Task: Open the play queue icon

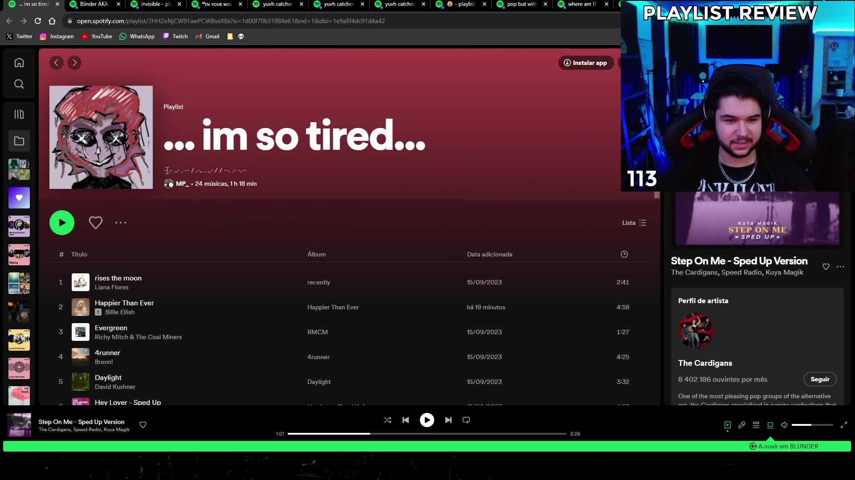Action: (756, 425)
